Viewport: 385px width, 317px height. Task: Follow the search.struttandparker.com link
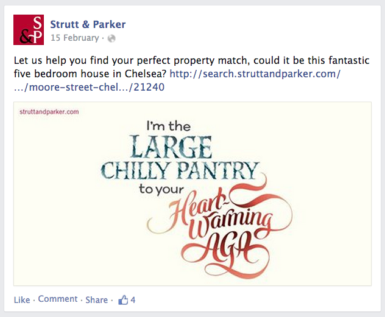click(255, 74)
